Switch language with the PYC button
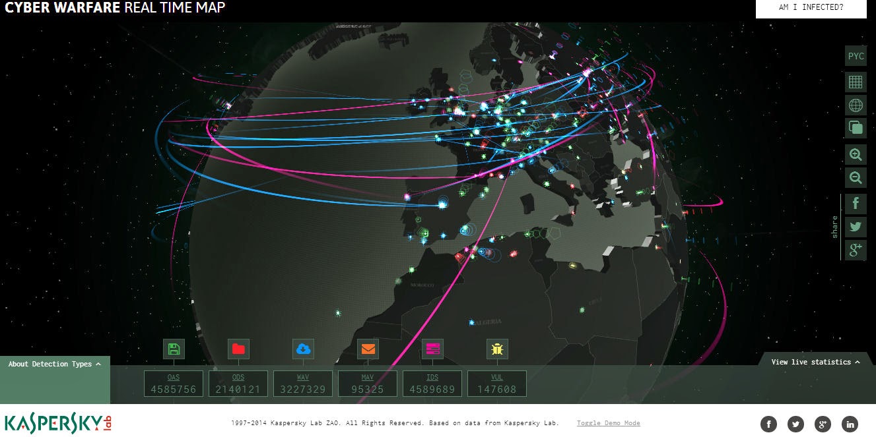 (x=856, y=56)
